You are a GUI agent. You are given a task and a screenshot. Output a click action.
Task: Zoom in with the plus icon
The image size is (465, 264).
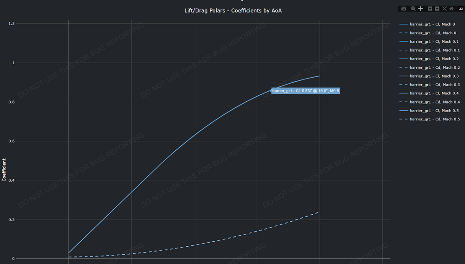[x=430, y=9]
